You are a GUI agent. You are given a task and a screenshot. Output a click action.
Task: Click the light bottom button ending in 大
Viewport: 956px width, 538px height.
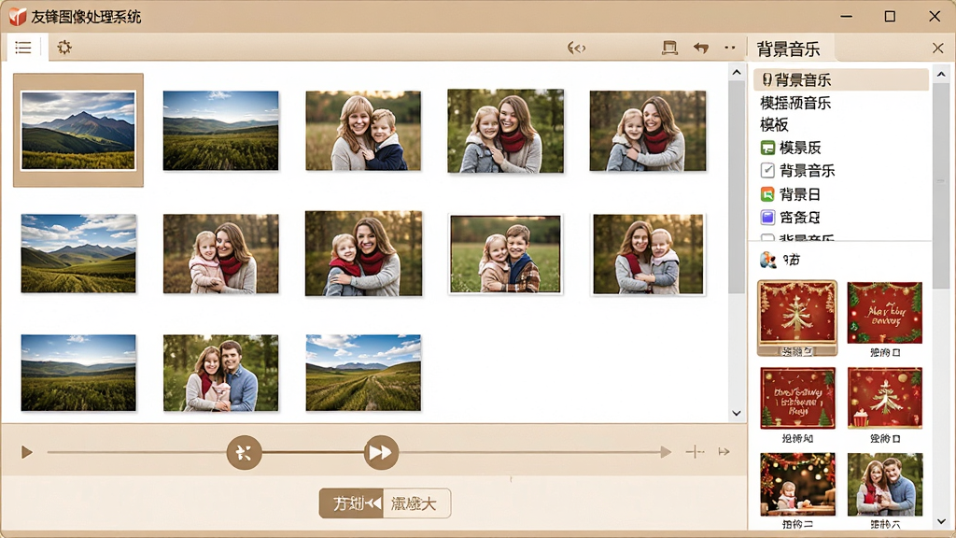coord(417,503)
